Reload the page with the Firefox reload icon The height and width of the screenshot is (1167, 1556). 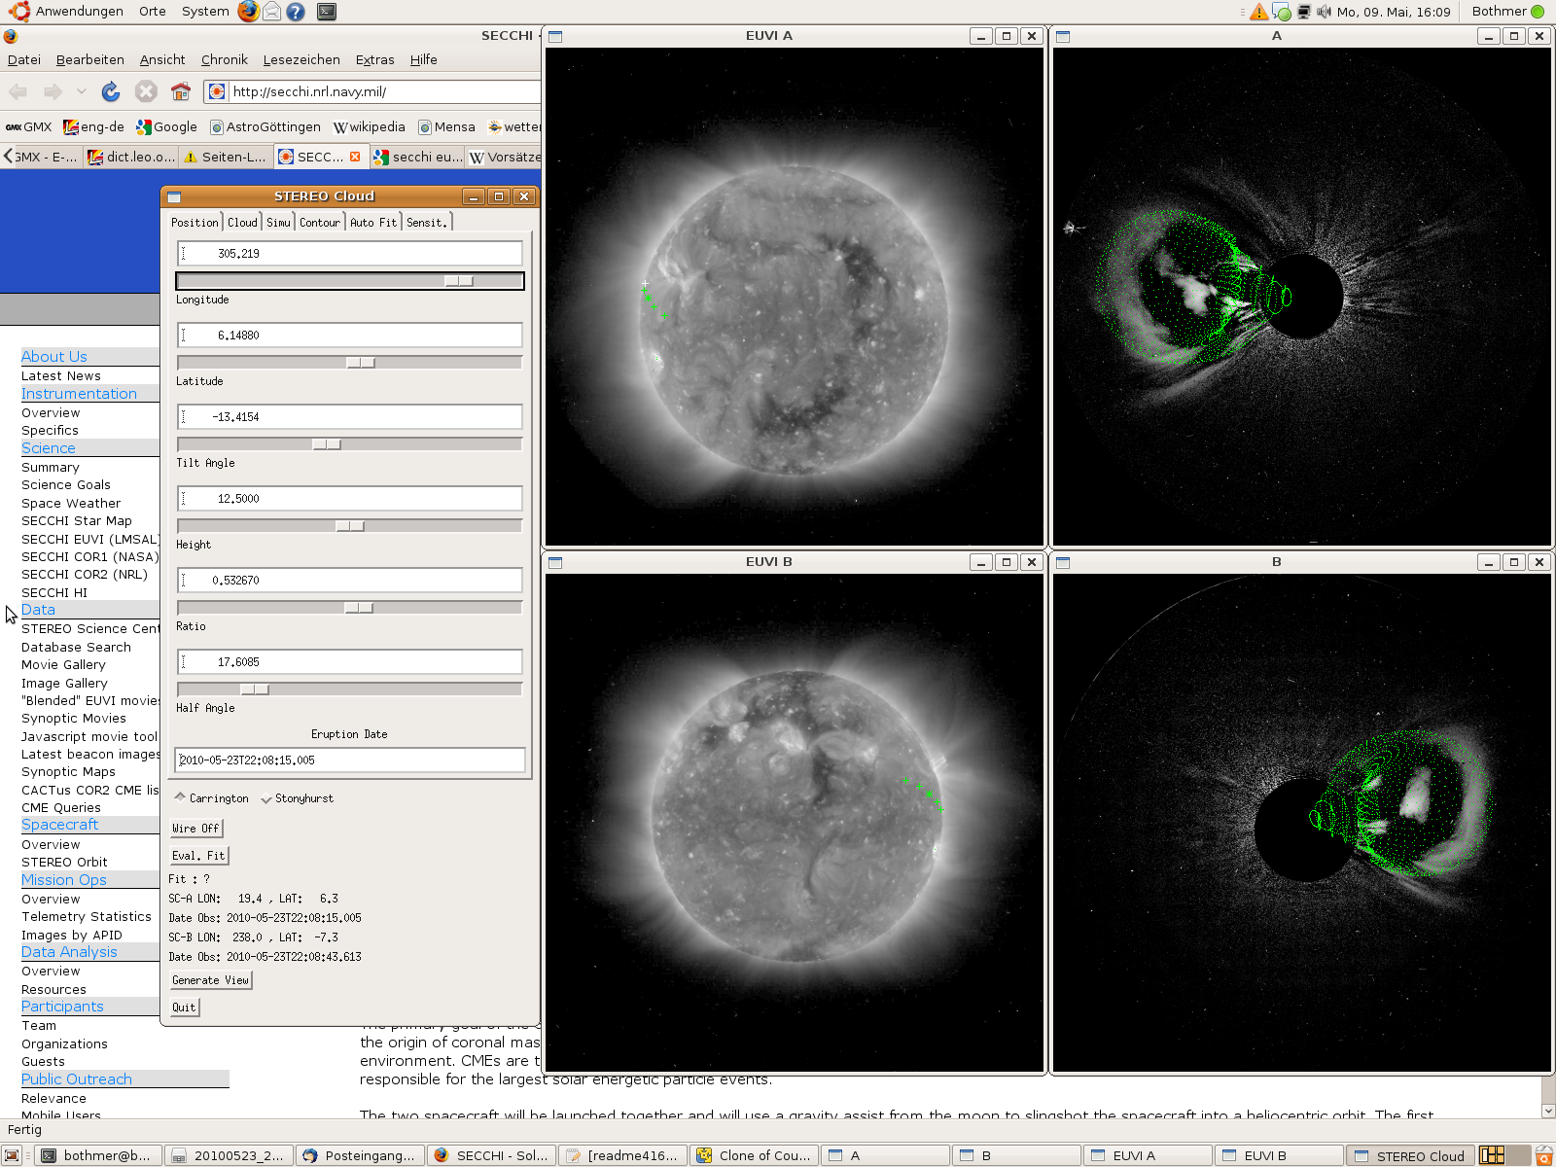pos(111,91)
